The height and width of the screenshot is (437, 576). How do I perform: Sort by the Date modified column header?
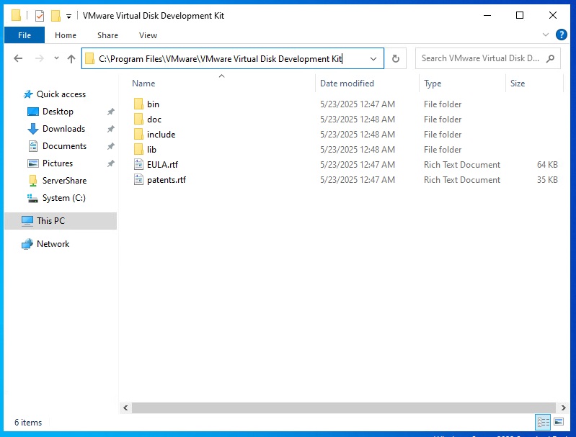coord(347,84)
